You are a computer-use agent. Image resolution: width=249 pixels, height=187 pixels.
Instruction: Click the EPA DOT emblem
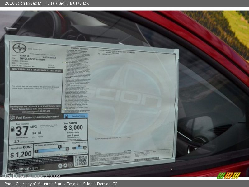pyautogui.click(x=11, y=116)
